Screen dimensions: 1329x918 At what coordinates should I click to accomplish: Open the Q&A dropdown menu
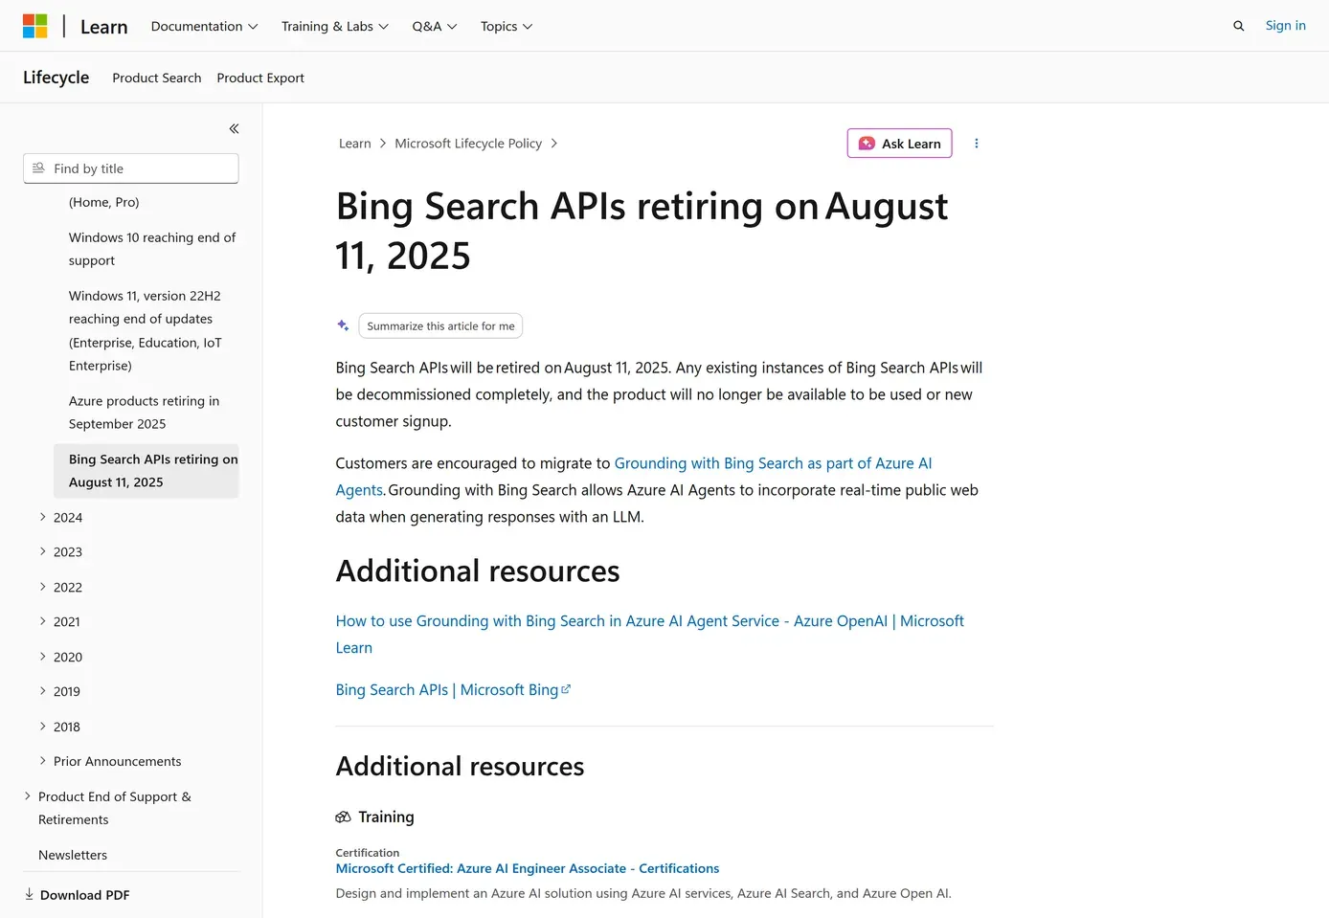(x=434, y=26)
